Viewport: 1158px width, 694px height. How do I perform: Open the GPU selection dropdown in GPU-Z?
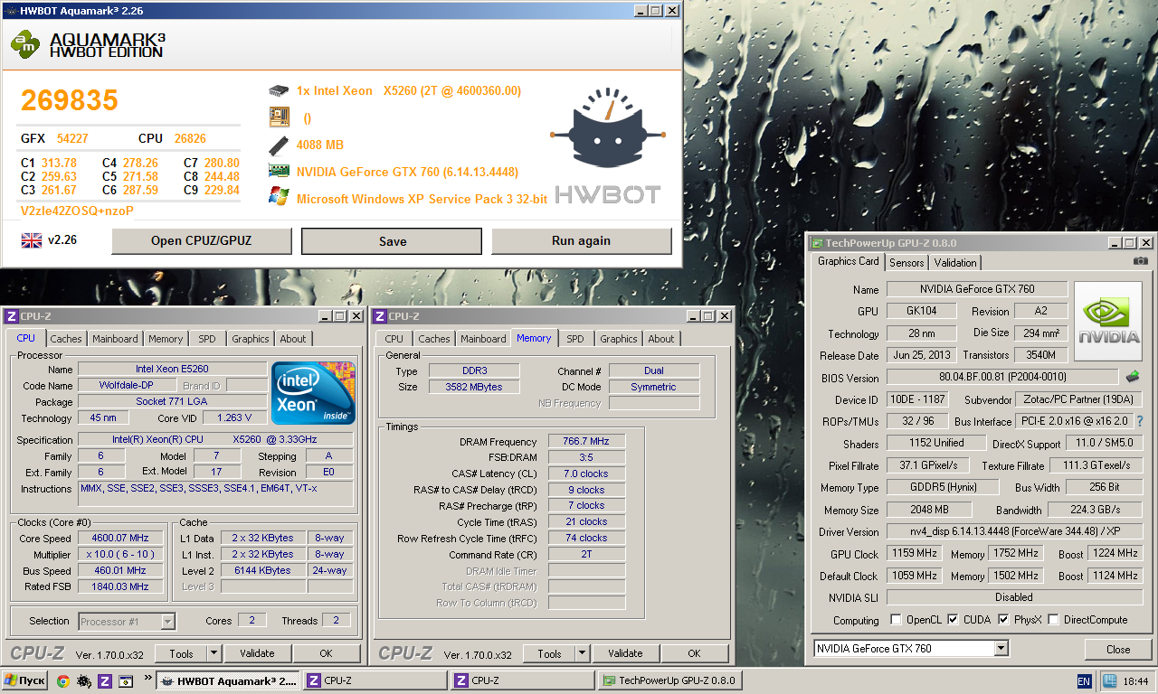pyautogui.click(x=1001, y=649)
